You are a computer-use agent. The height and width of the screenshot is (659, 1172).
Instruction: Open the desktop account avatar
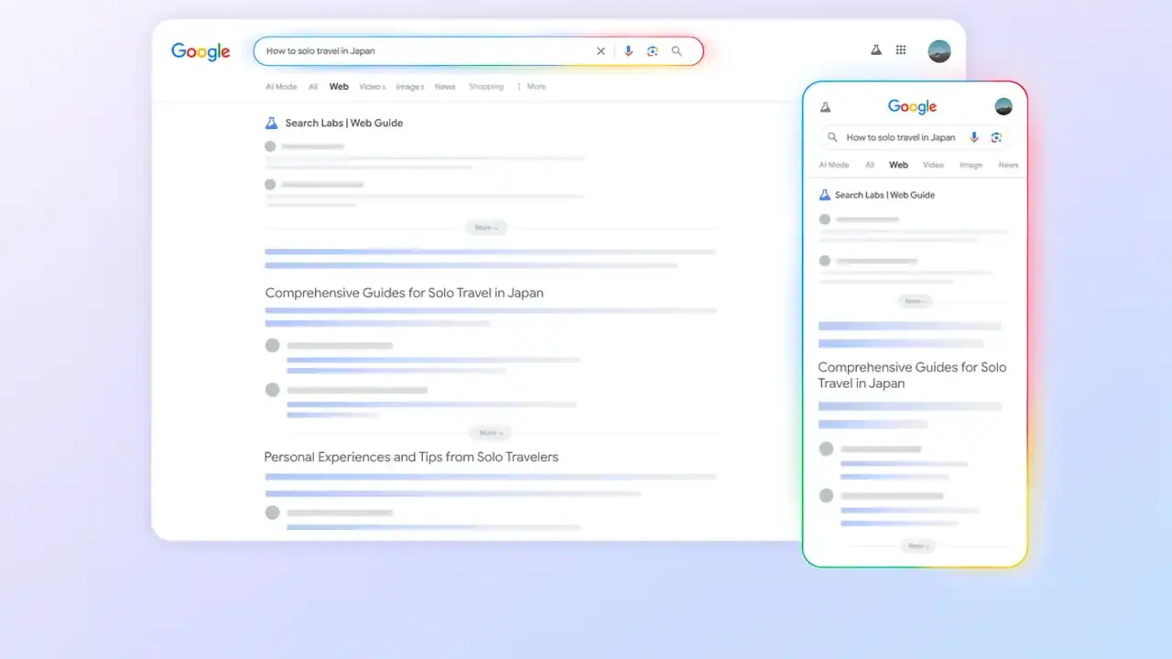point(939,51)
